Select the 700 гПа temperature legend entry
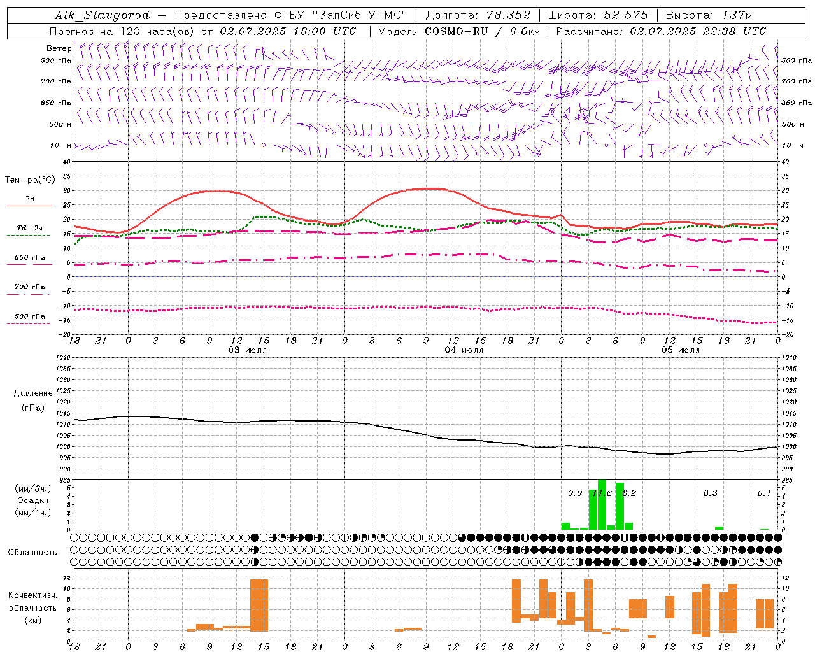Viewport: 815px width, 652px height. (x=30, y=287)
